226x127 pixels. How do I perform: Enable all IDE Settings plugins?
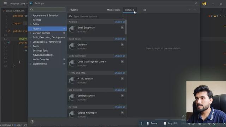[x=120, y=90]
